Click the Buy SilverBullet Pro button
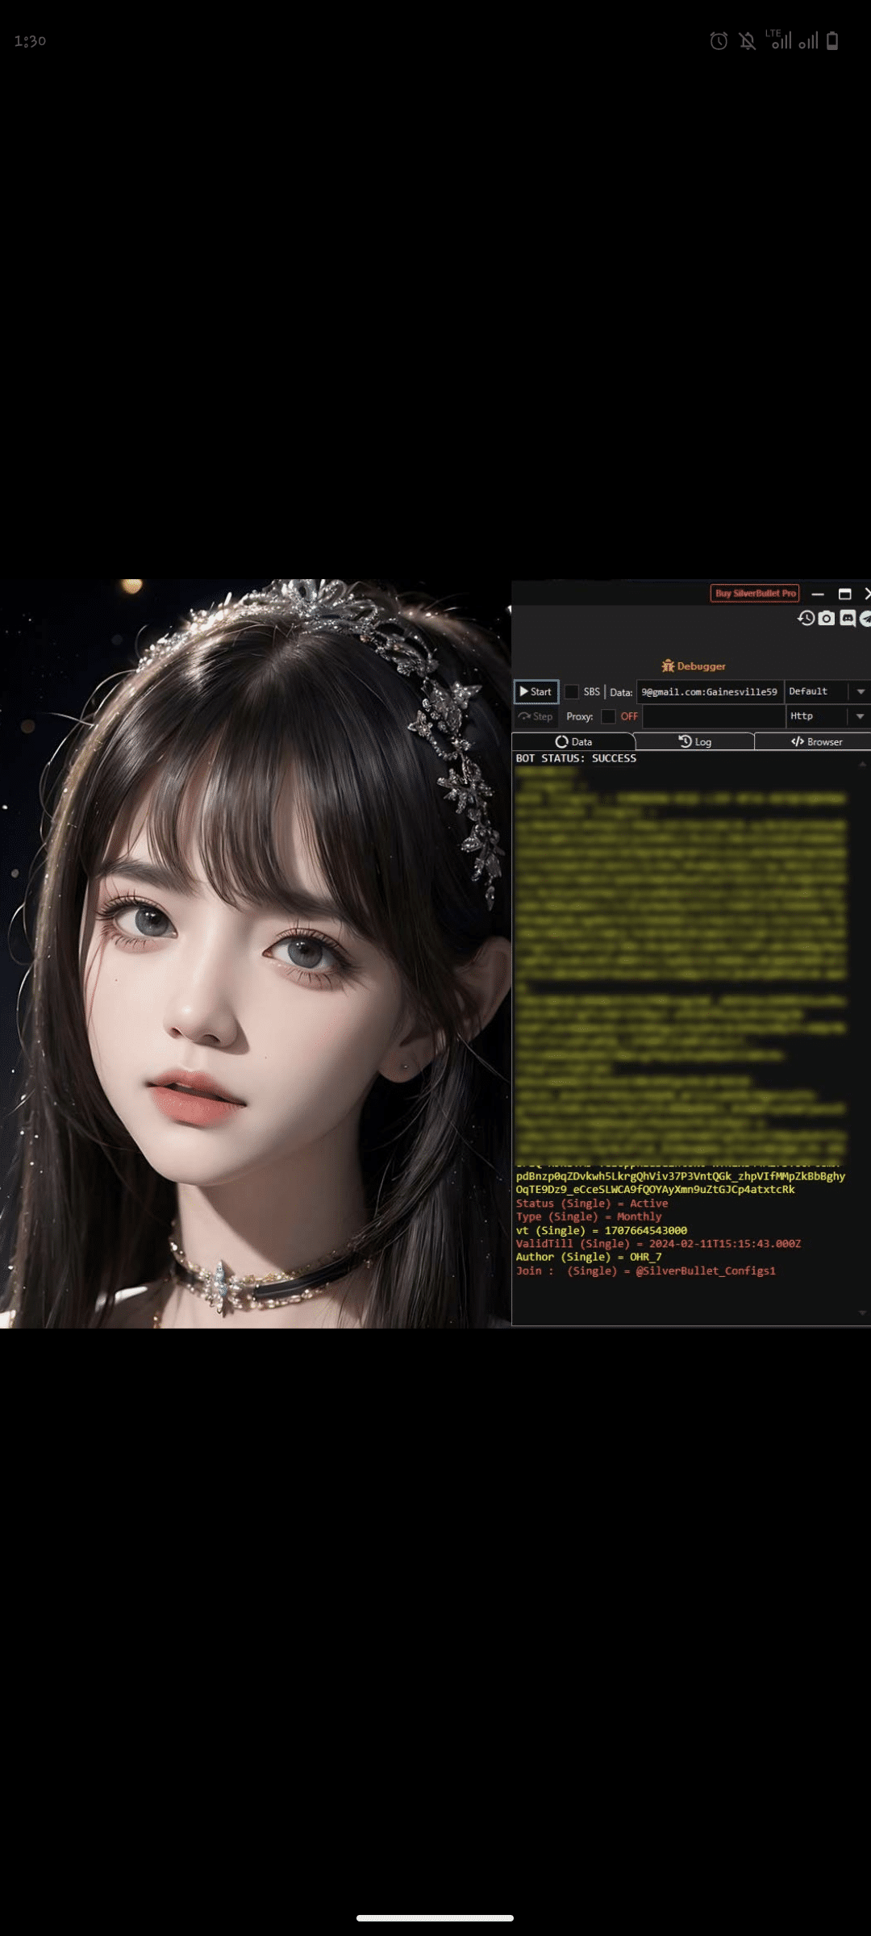The height and width of the screenshot is (1936, 871). [755, 594]
